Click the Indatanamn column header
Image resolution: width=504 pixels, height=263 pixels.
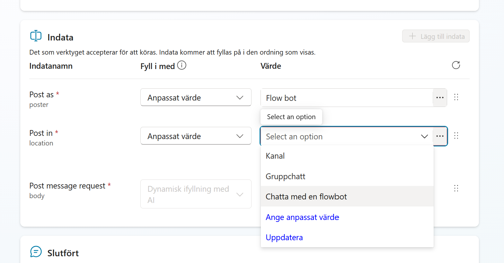(x=51, y=66)
